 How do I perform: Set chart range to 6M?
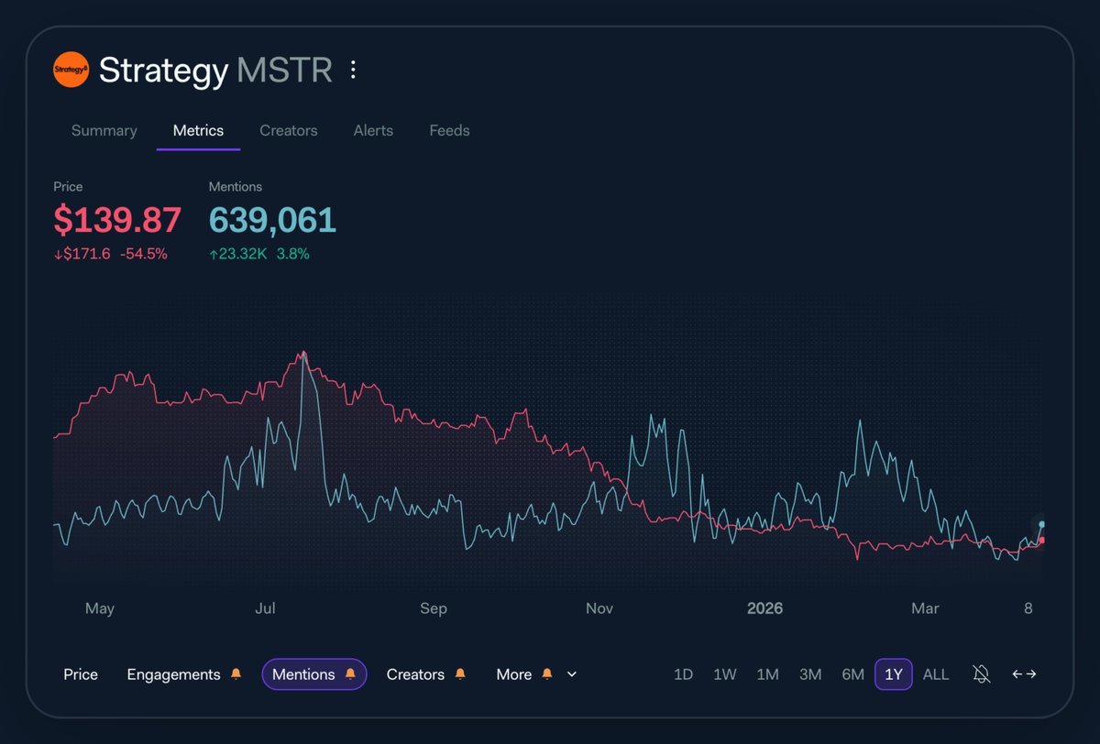pos(852,674)
